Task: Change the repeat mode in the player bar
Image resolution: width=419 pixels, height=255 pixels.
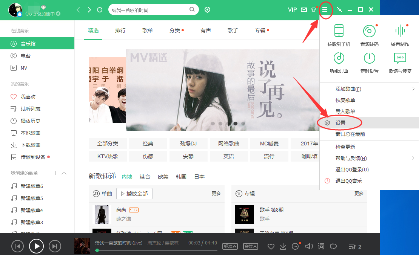Action: (x=333, y=246)
